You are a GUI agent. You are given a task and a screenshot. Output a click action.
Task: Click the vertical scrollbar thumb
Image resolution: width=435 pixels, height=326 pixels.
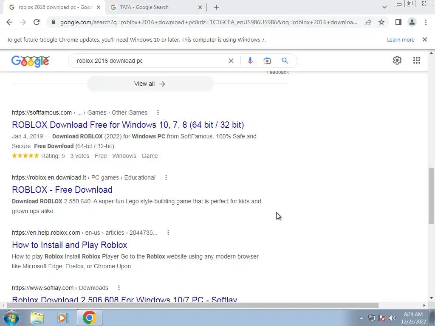click(x=431, y=195)
